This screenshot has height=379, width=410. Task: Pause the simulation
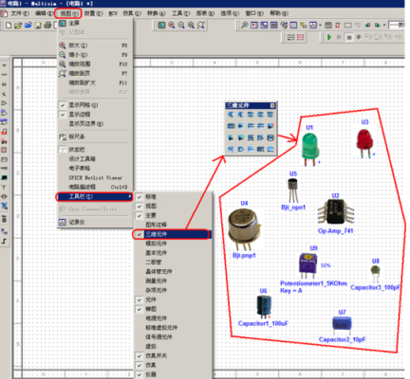point(339,37)
